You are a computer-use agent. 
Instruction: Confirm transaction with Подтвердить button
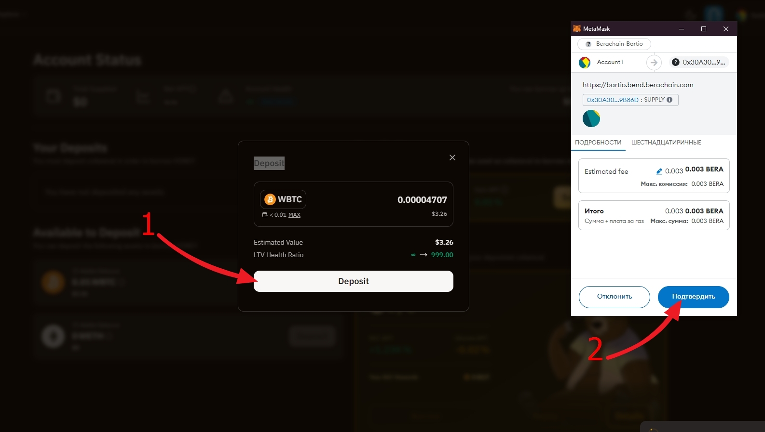click(694, 297)
